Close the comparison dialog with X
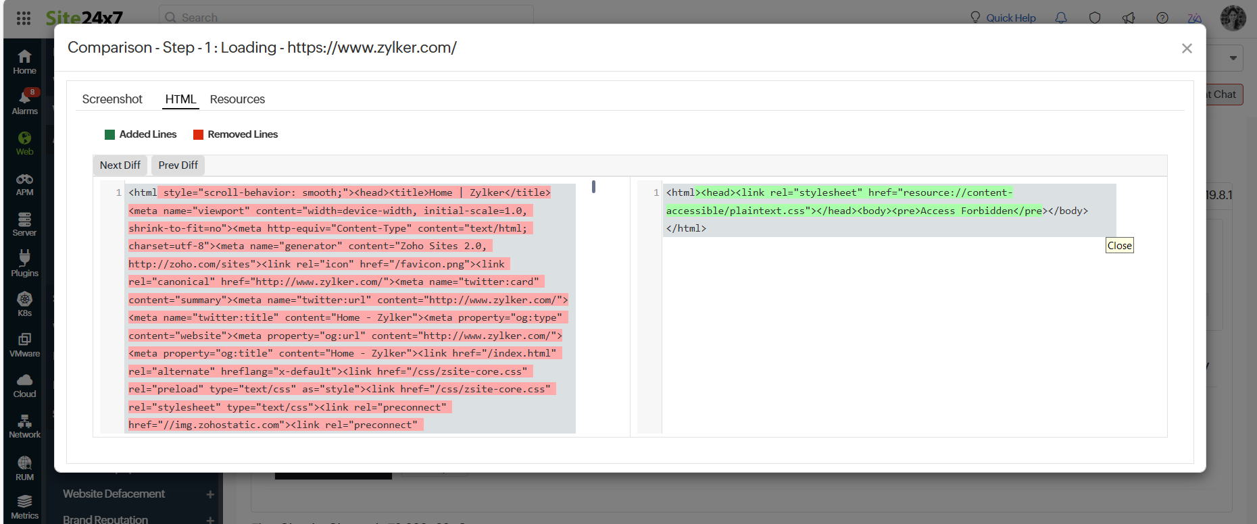 [x=1187, y=49]
